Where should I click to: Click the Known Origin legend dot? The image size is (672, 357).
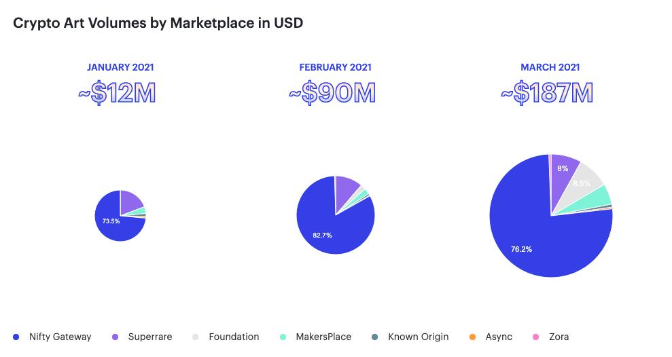pyautogui.click(x=374, y=337)
